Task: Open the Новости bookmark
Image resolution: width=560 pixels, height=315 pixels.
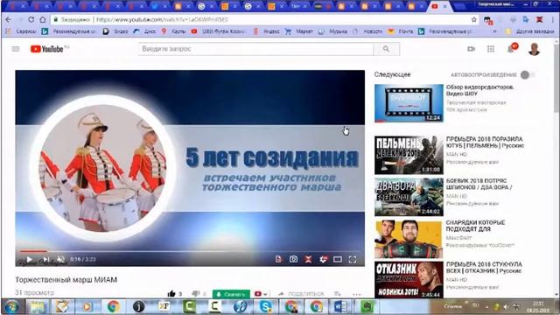Action: [367, 31]
